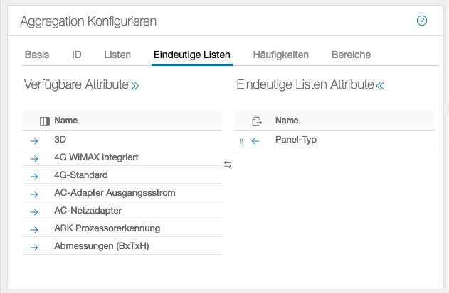The width and height of the screenshot is (449, 293).
Task: Click the column chooser icon in left header
Action: (44, 121)
